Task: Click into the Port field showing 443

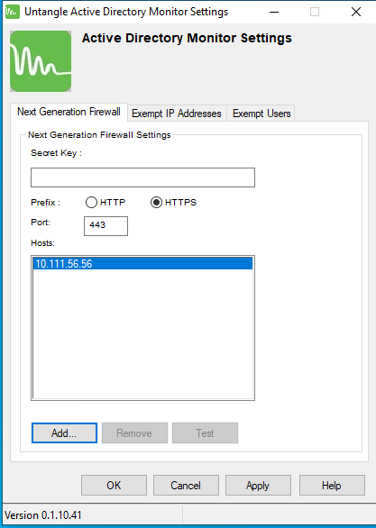Action: [x=105, y=226]
